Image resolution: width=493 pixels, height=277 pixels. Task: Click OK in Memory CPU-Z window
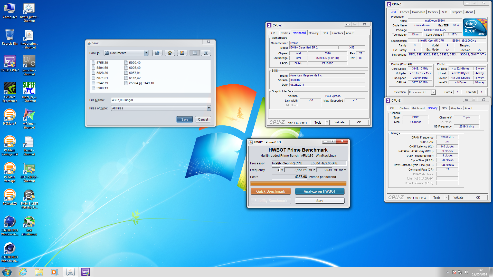point(478,197)
